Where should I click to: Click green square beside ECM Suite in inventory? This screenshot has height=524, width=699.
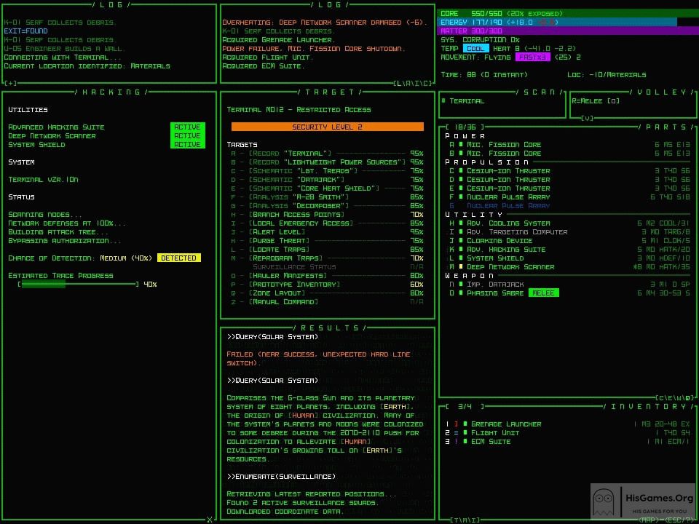pos(465,442)
